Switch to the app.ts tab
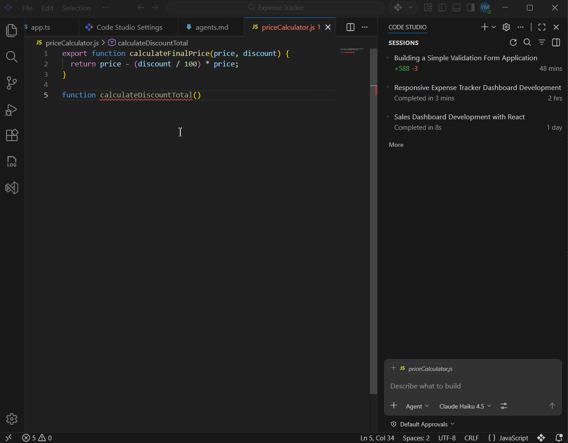 [40, 27]
